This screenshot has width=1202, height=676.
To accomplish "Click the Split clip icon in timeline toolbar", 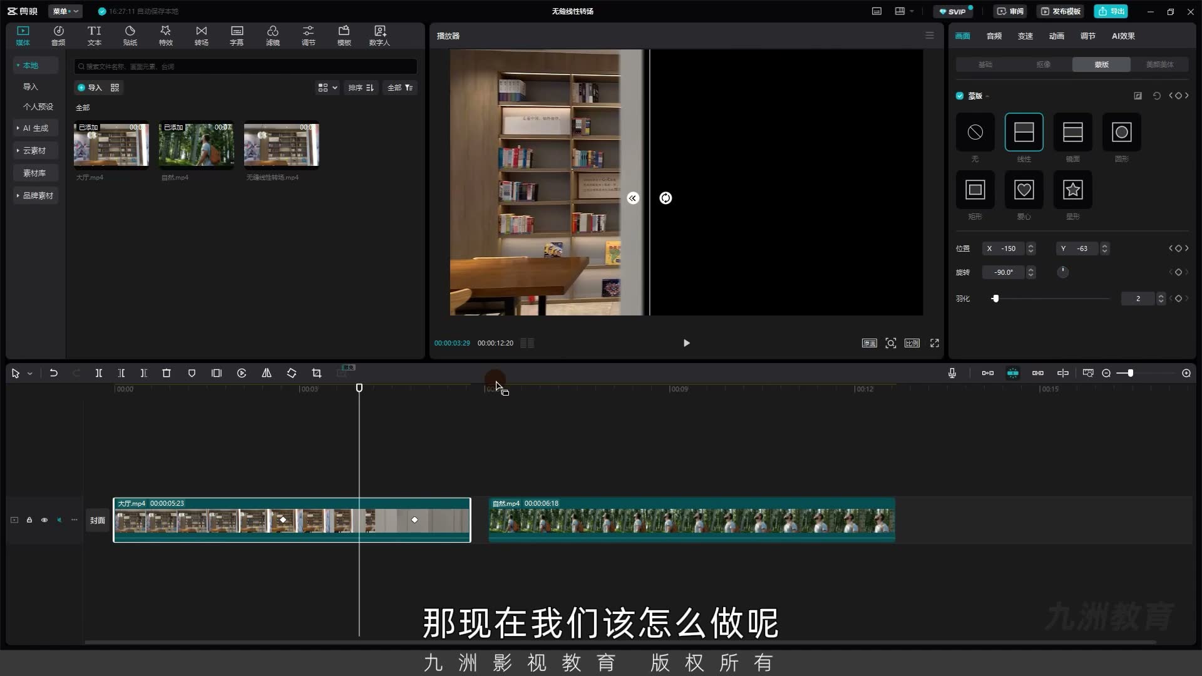I will [98, 373].
